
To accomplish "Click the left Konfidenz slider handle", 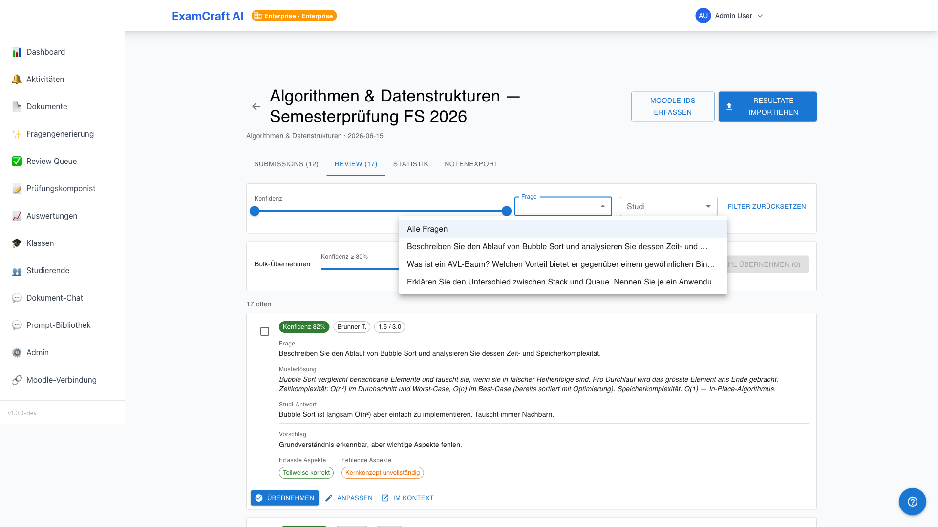I will (x=255, y=211).
